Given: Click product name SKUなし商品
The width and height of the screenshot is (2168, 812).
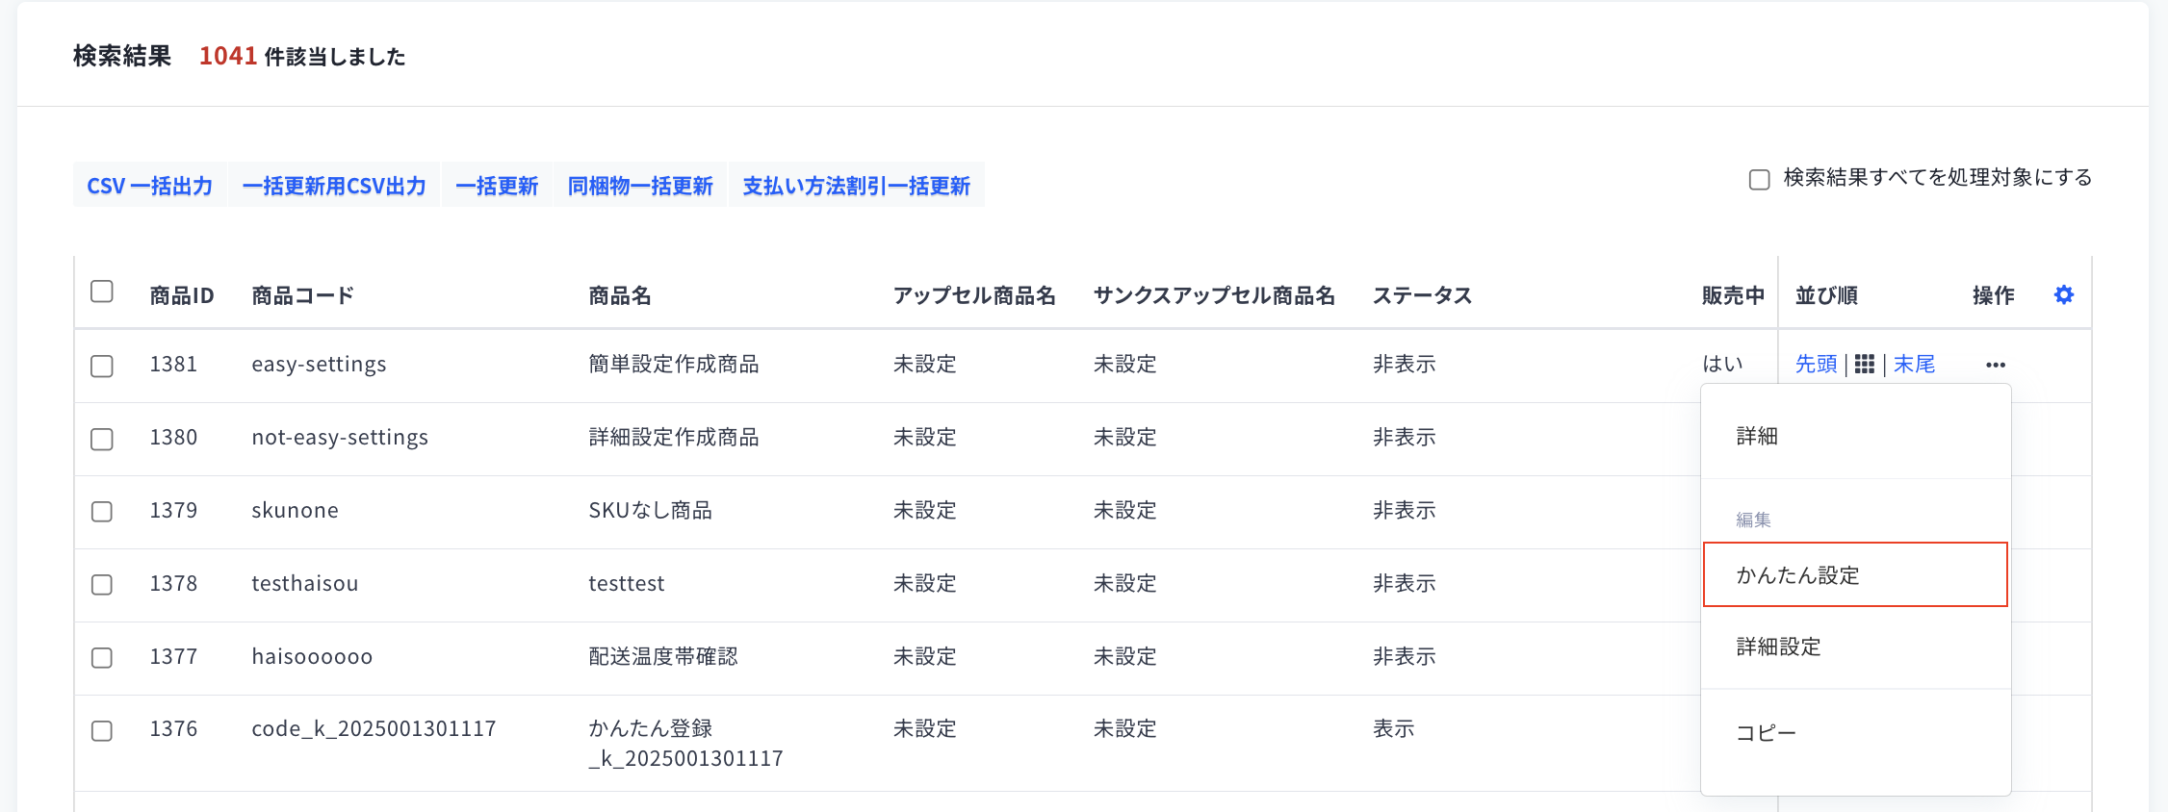Looking at the screenshot, I should pos(650,510).
